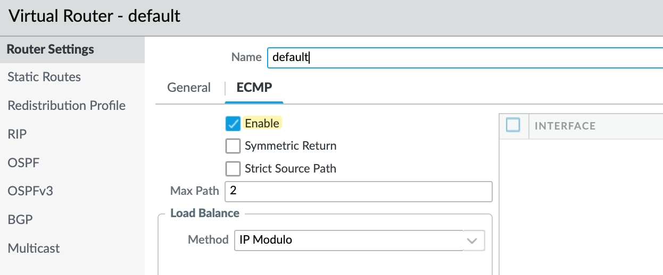Go to the Multicast section
This screenshot has height=275, width=663.
point(34,248)
